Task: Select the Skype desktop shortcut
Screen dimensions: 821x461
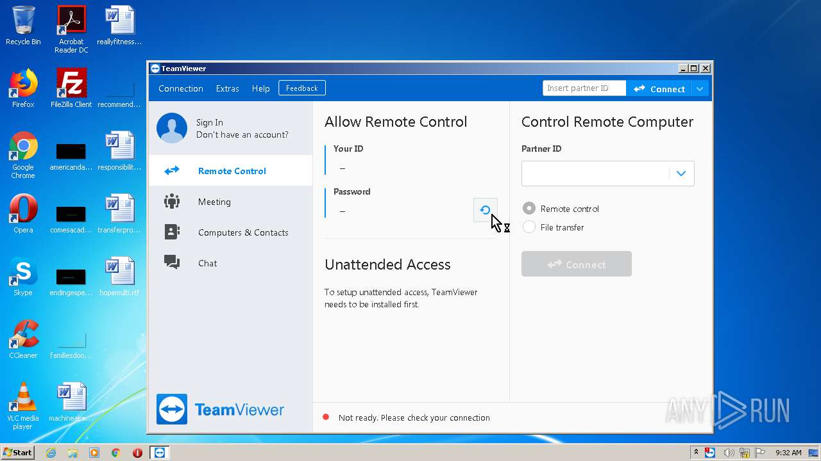Action: (23, 277)
